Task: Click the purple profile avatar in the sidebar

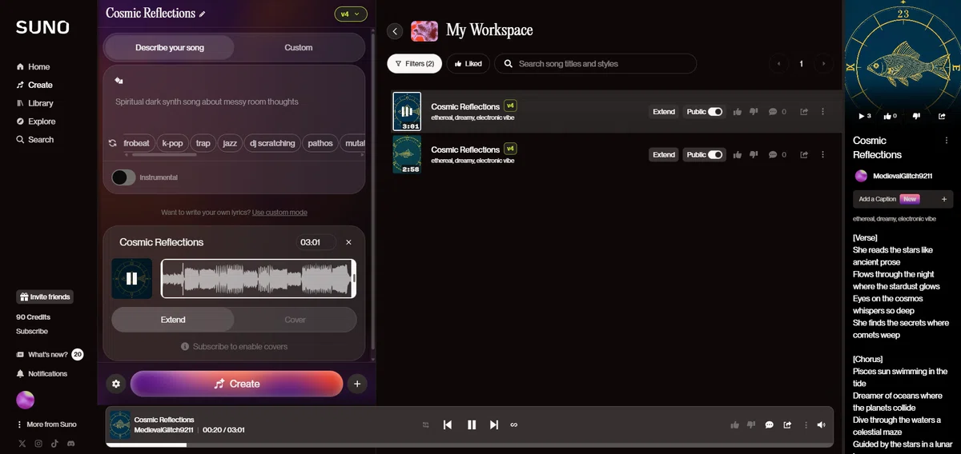Action: [26, 400]
